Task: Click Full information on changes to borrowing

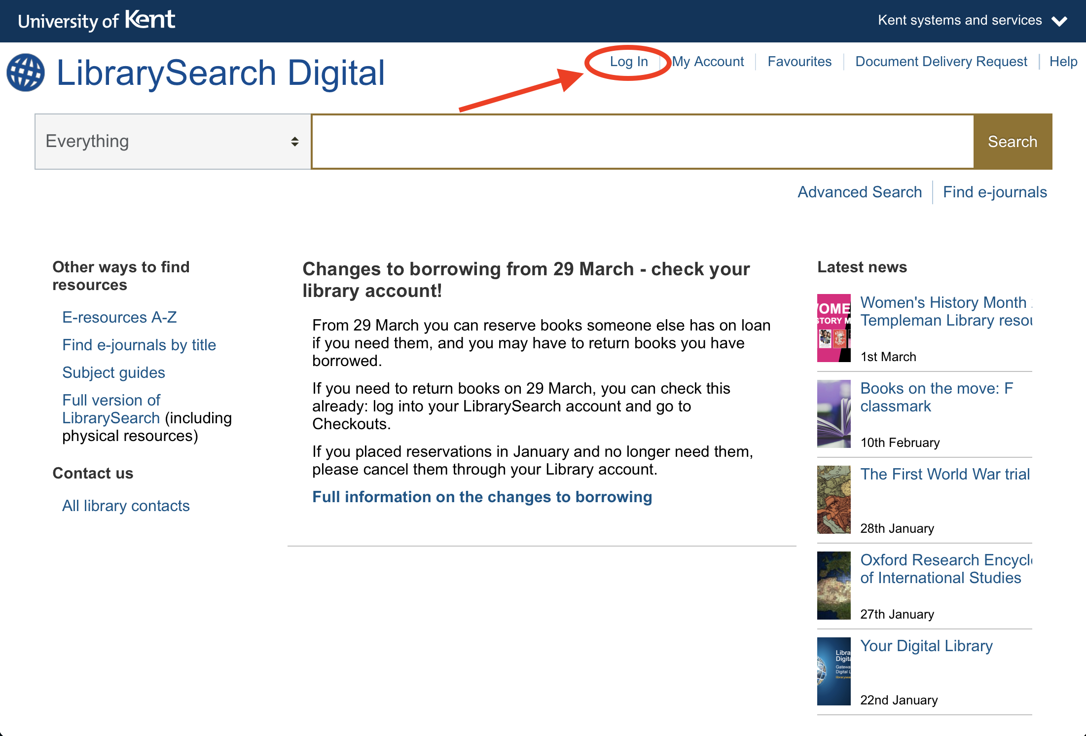Action: pyautogui.click(x=482, y=497)
